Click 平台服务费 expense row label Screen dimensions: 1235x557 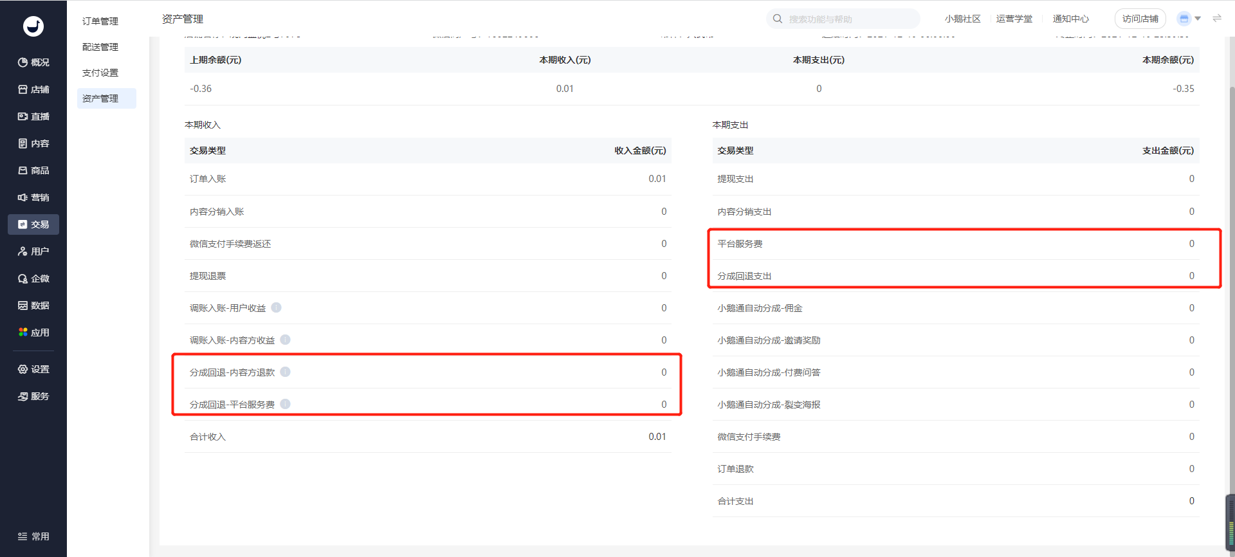coord(740,244)
